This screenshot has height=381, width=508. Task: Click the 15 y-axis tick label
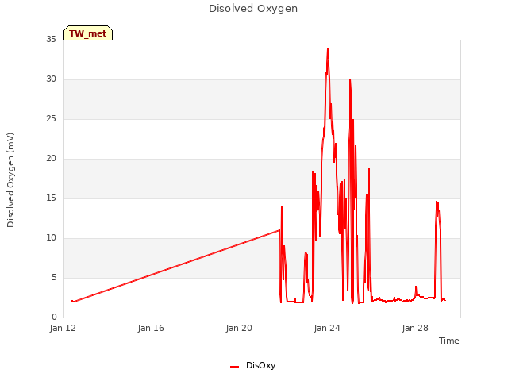pos(51,198)
